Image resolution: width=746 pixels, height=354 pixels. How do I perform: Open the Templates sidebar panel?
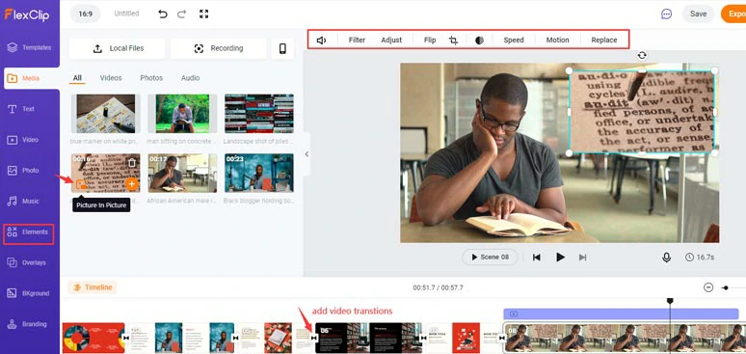point(30,47)
